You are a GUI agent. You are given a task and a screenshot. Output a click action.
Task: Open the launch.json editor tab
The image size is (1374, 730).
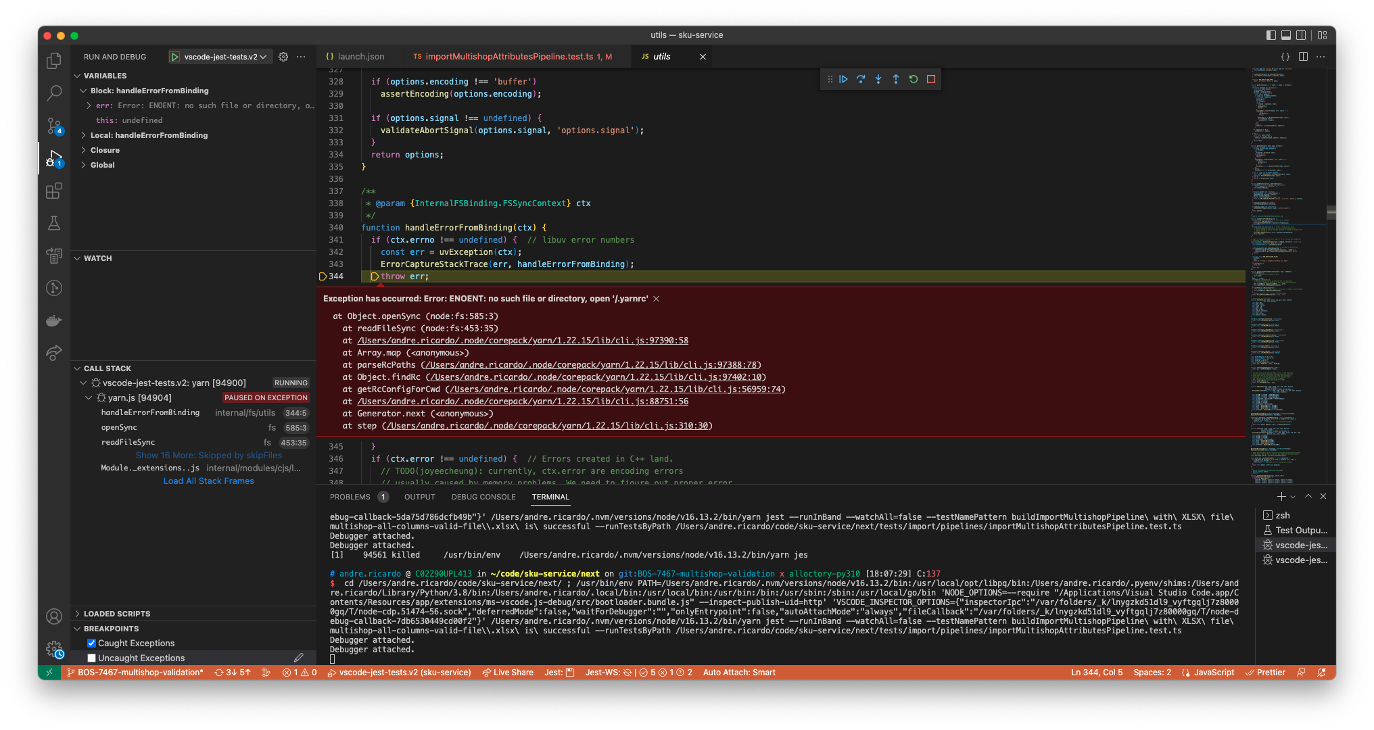(x=360, y=57)
